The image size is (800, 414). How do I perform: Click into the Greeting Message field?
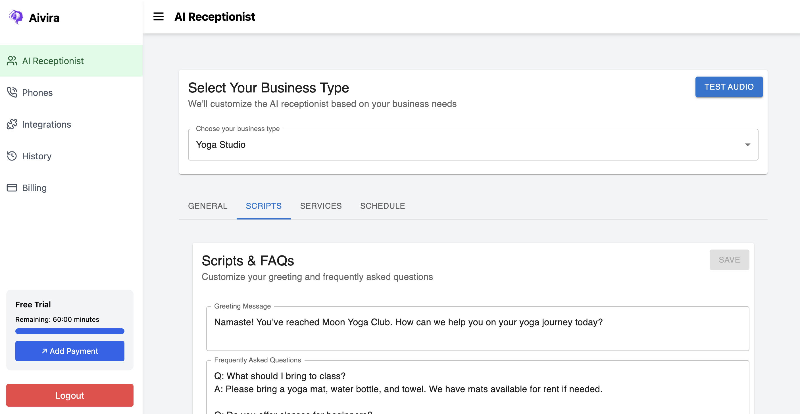pos(477,328)
